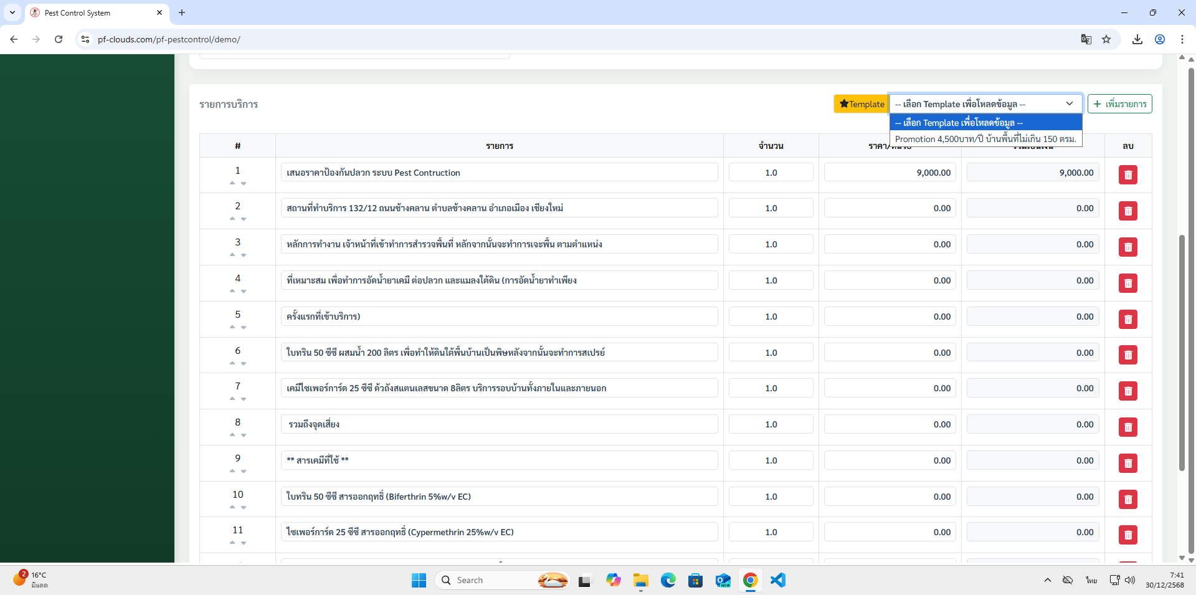Remove row 10 Biferthrin item via trash icon
Image resolution: width=1196 pixels, height=595 pixels.
click(1127, 499)
